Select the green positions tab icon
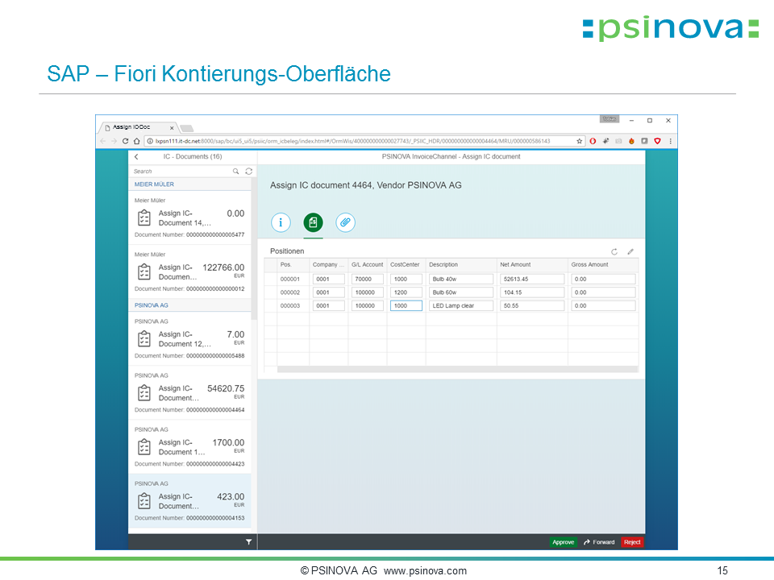Screen dimensions: 774x580 tap(313, 222)
